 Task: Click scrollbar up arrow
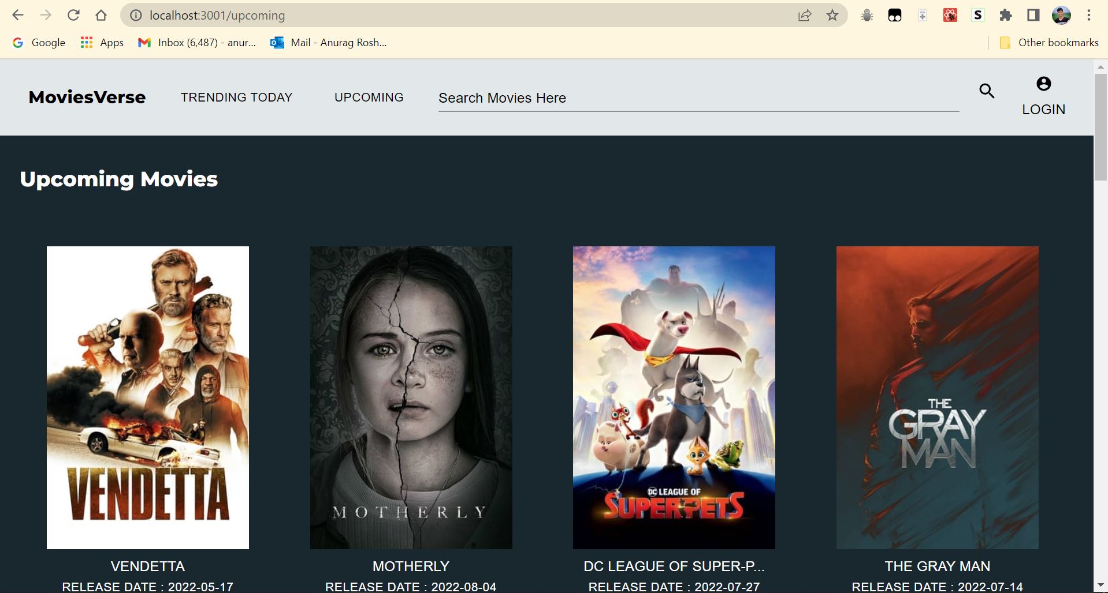point(1100,66)
